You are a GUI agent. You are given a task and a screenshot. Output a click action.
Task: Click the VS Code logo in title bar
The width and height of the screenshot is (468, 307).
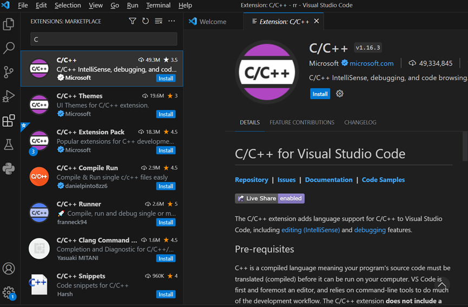click(5, 5)
